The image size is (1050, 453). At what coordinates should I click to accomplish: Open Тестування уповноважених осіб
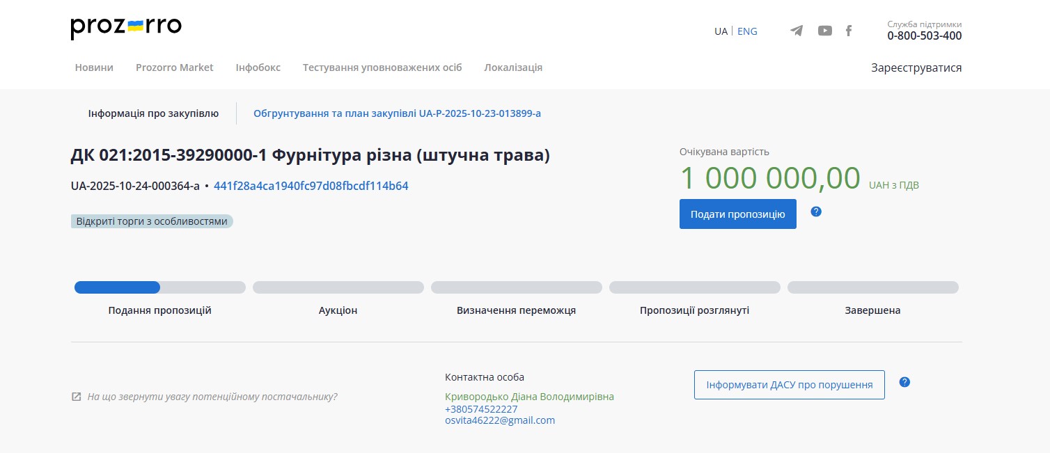click(382, 67)
